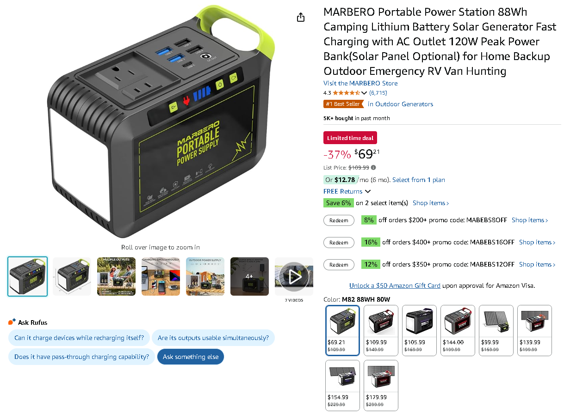Open the 6,715 ratings link
The height and width of the screenshot is (413, 564).
click(378, 93)
